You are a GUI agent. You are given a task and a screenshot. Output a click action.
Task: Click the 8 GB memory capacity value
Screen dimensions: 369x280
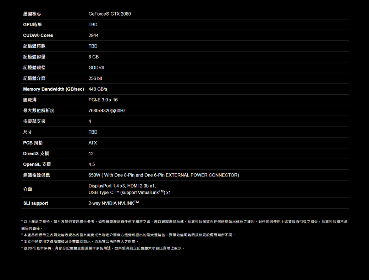tap(93, 57)
